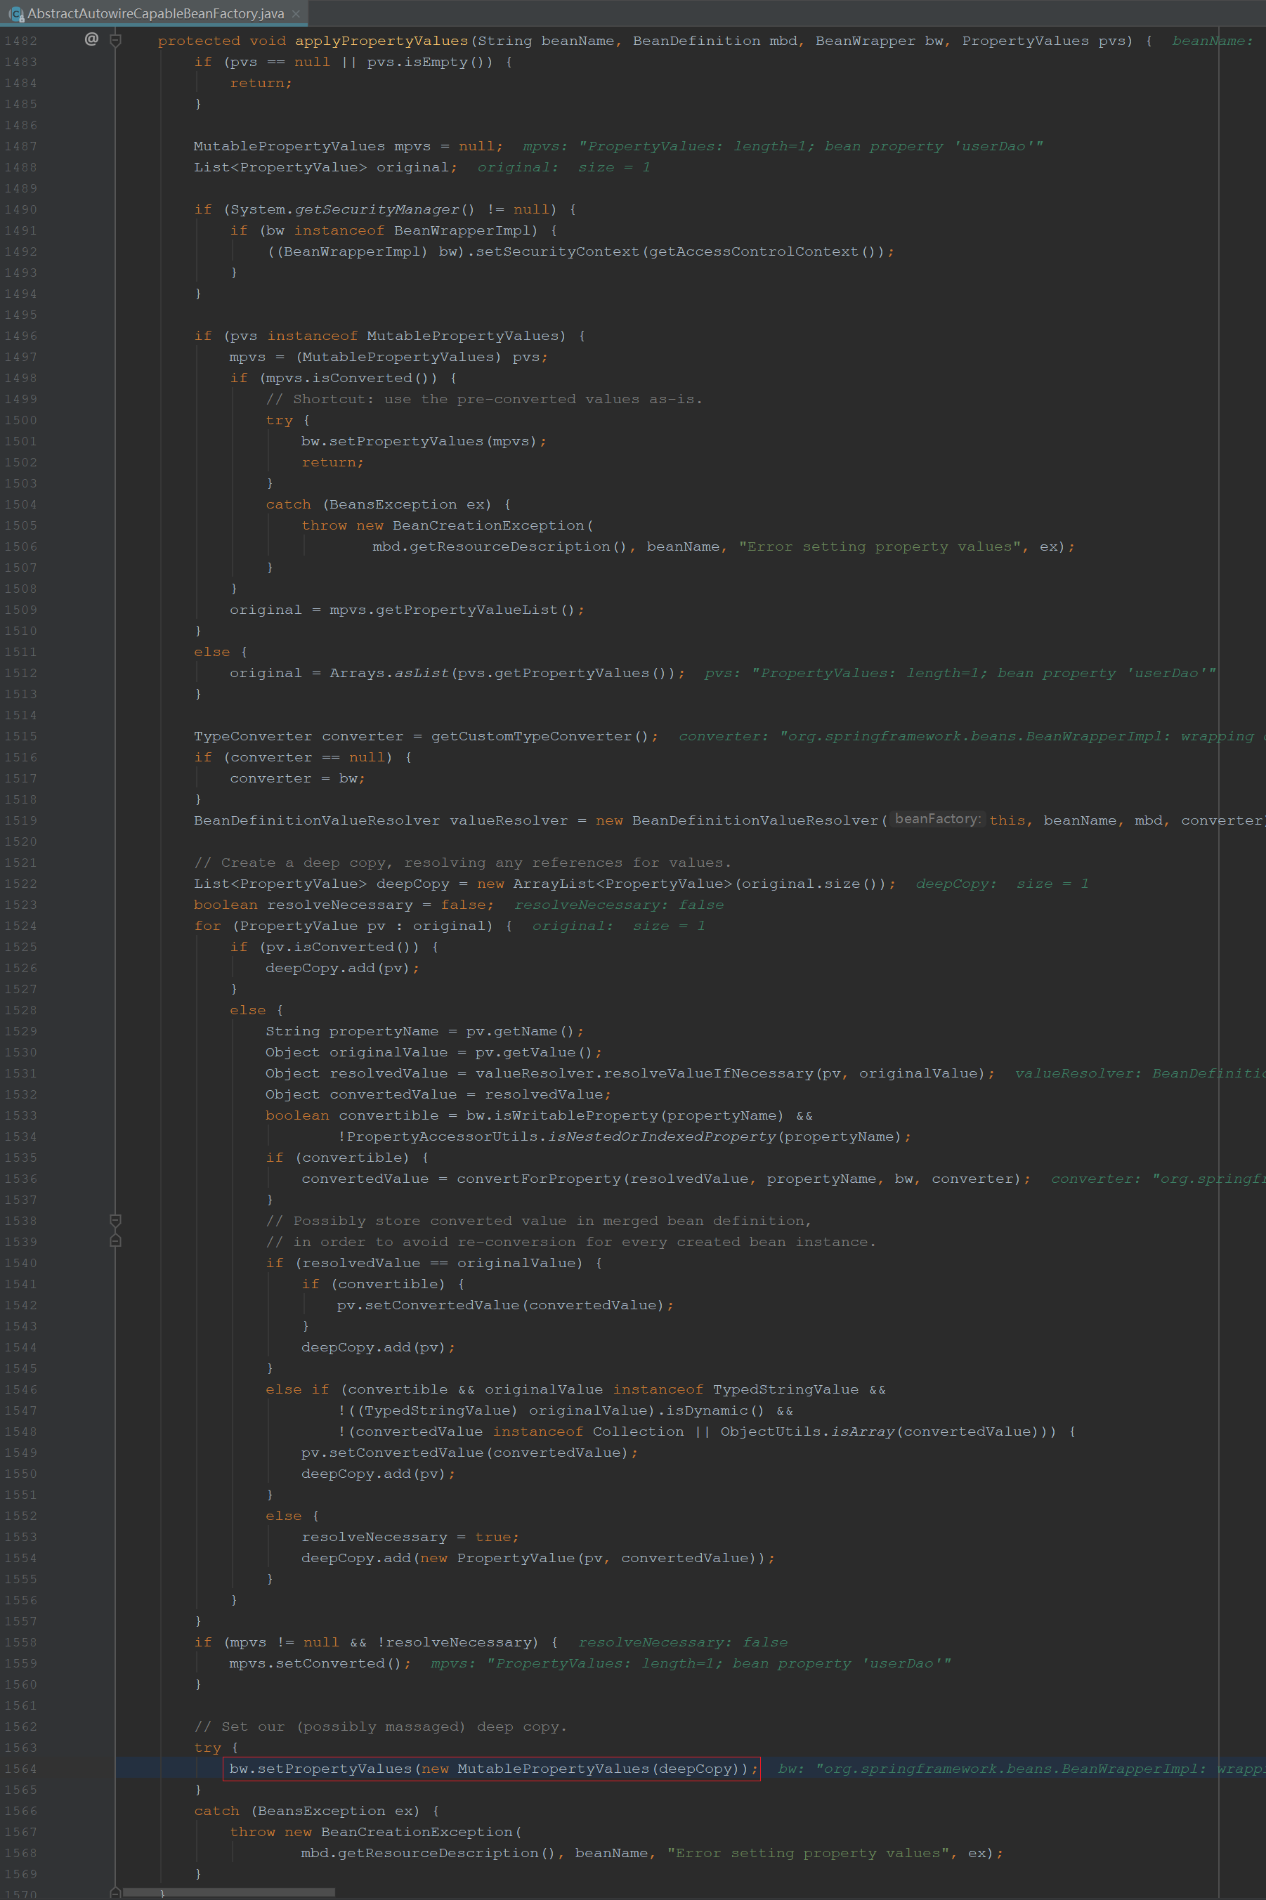1266x1900 pixels.
Task: Click line number 1559 in the gutter
Action: click(20, 1663)
